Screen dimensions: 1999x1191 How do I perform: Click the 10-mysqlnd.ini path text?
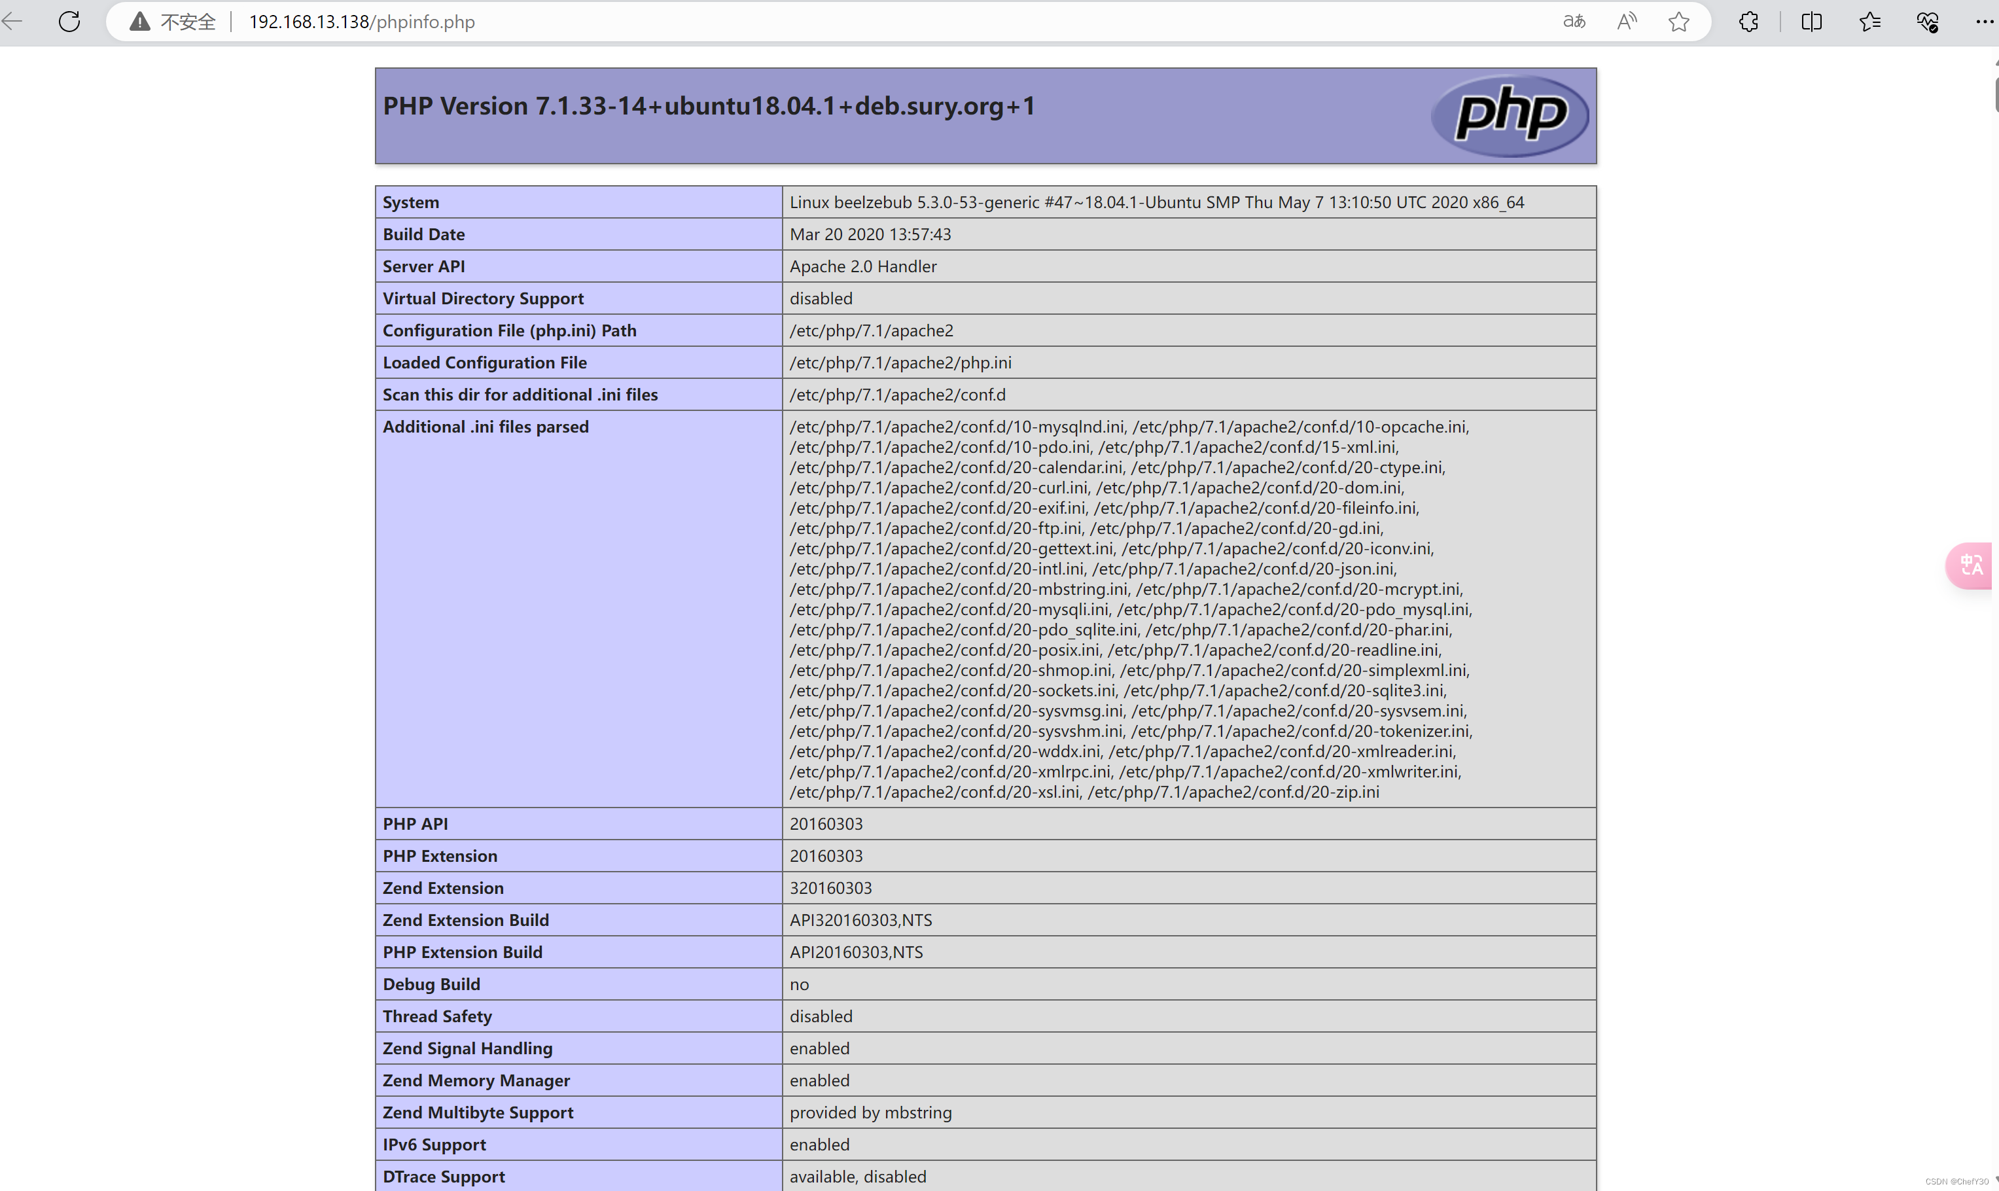(957, 427)
